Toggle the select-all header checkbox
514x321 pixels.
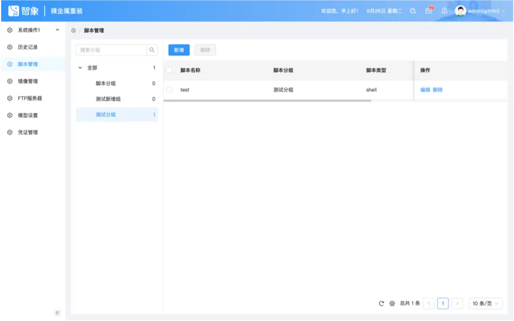[x=169, y=70]
